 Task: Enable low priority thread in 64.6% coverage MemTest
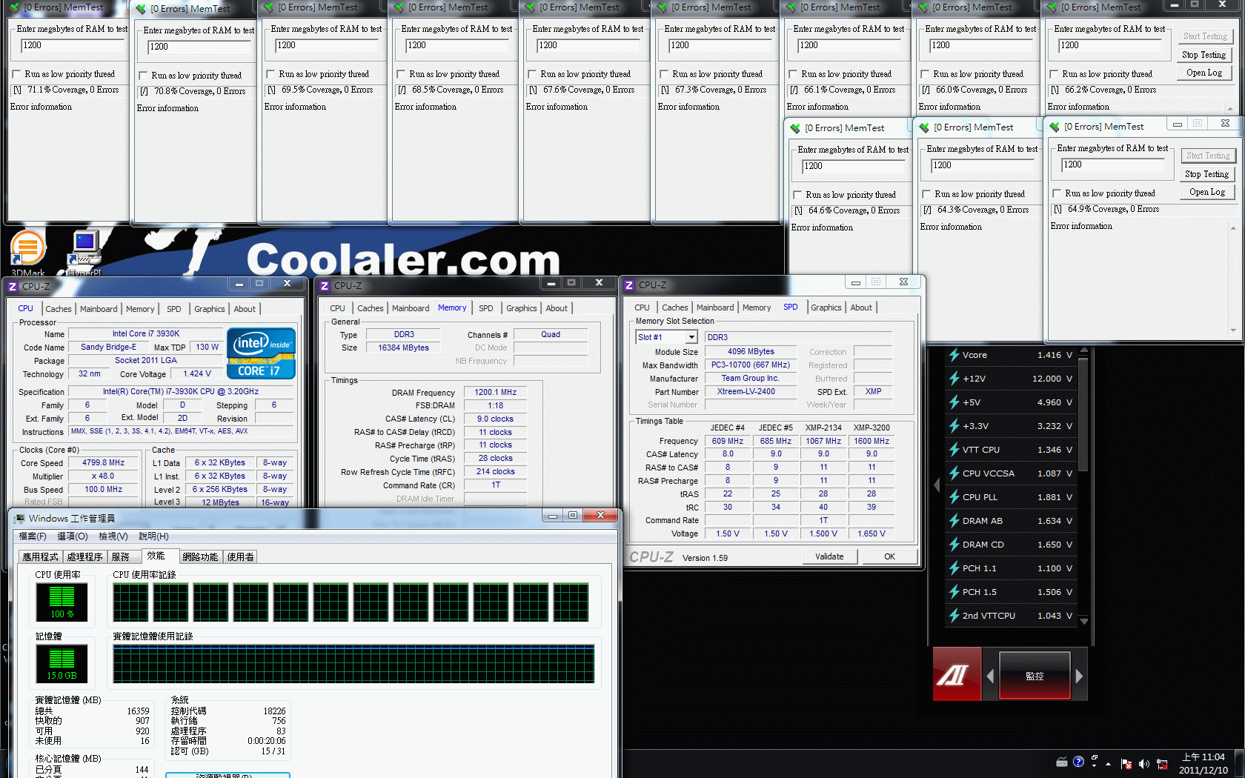point(797,195)
